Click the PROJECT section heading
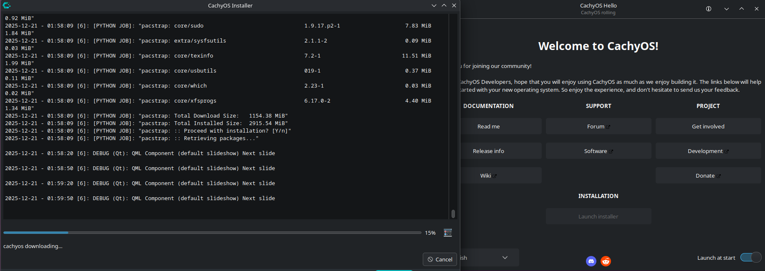Image resolution: width=765 pixels, height=271 pixels. tap(708, 106)
